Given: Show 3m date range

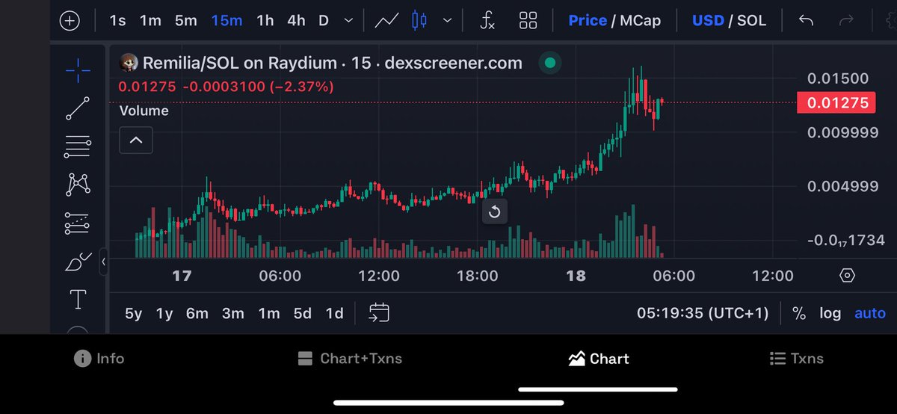Looking at the screenshot, I should [x=233, y=313].
